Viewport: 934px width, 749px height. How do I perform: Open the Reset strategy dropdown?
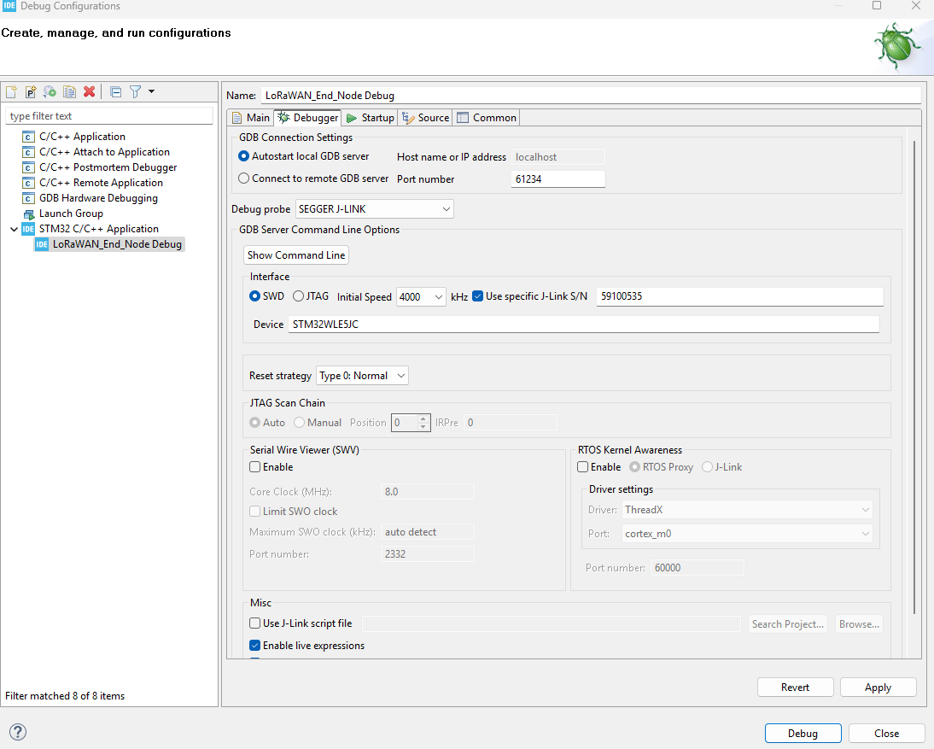coord(399,375)
